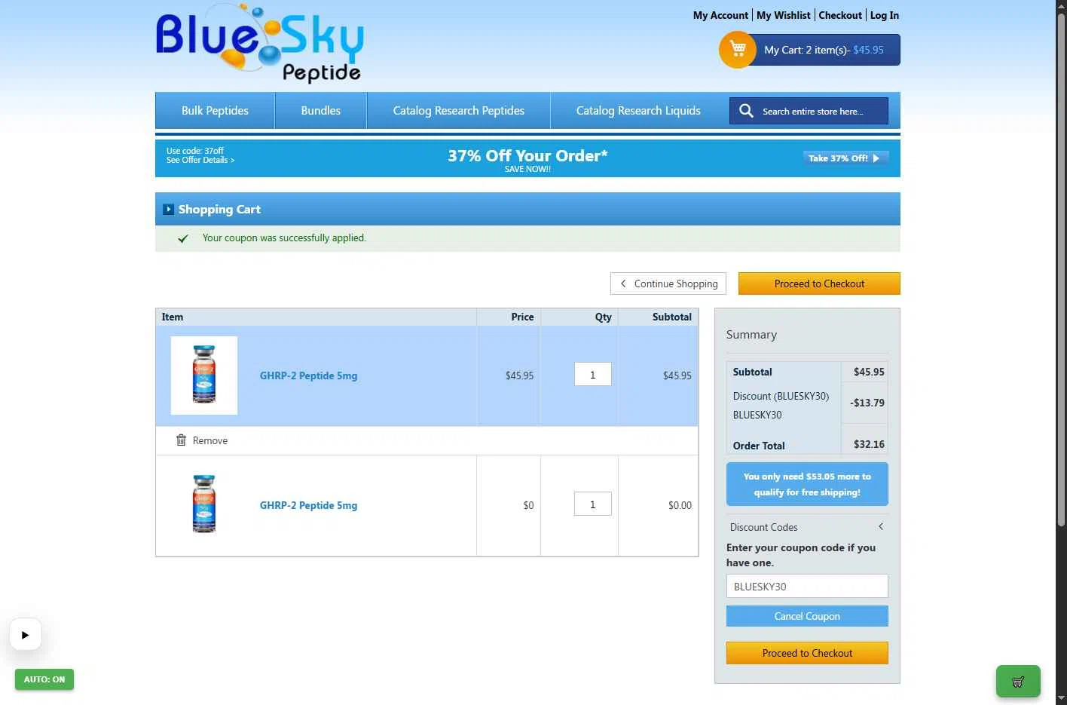Open the Bulk Peptides menu
The height and width of the screenshot is (705, 1067).
click(x=215, y=111)
